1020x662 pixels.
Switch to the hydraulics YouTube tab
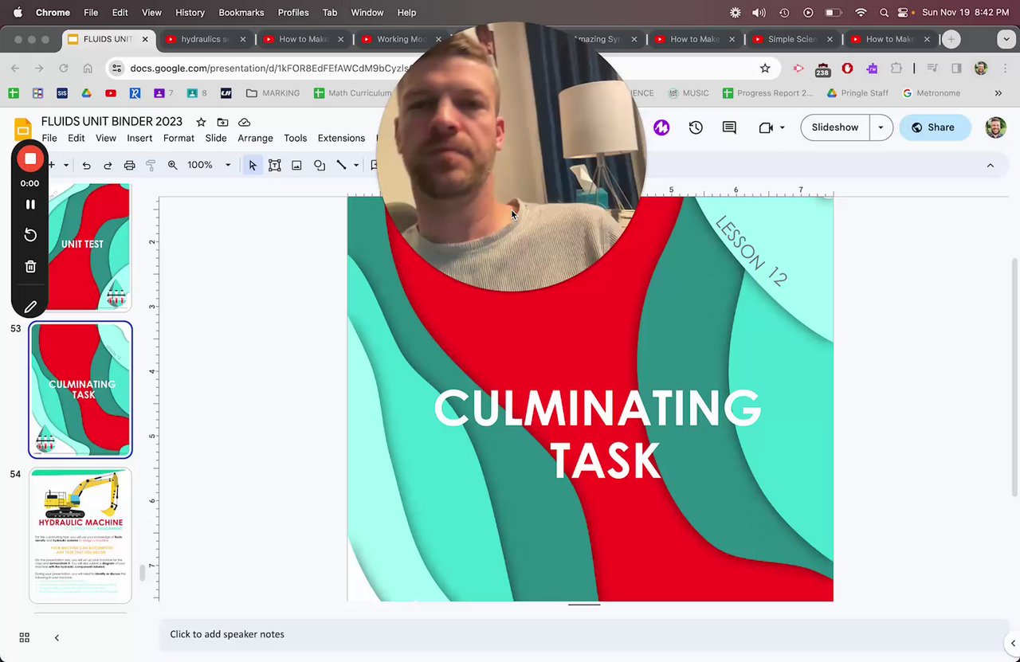pos(204,39)
